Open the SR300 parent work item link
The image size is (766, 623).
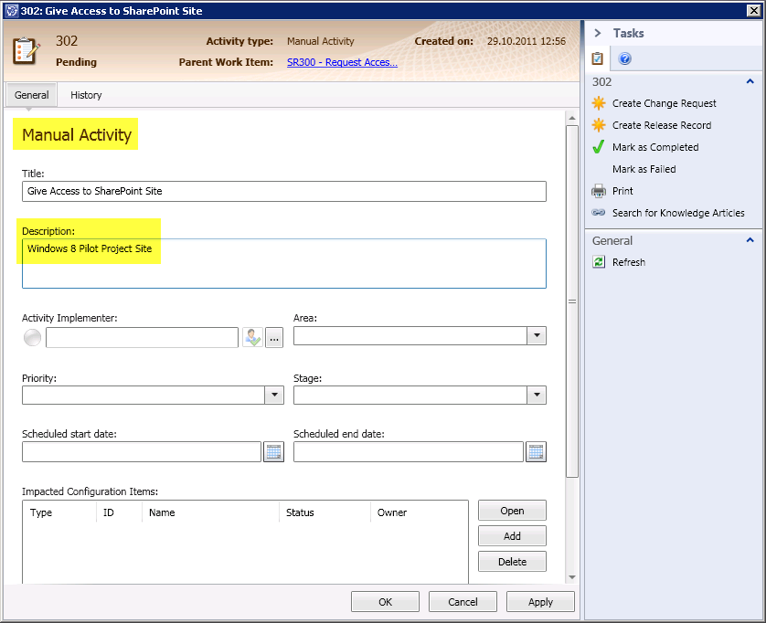pos(342,63)
